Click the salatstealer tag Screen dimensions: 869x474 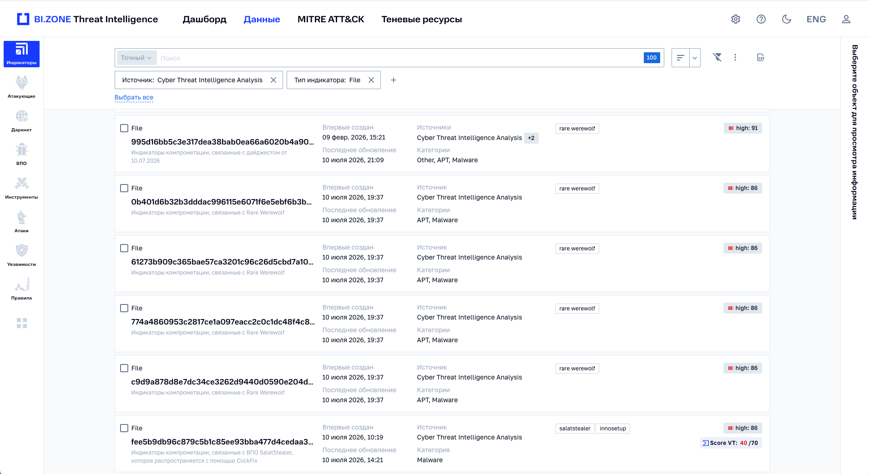pyautogui.click(x=575, y=429)
